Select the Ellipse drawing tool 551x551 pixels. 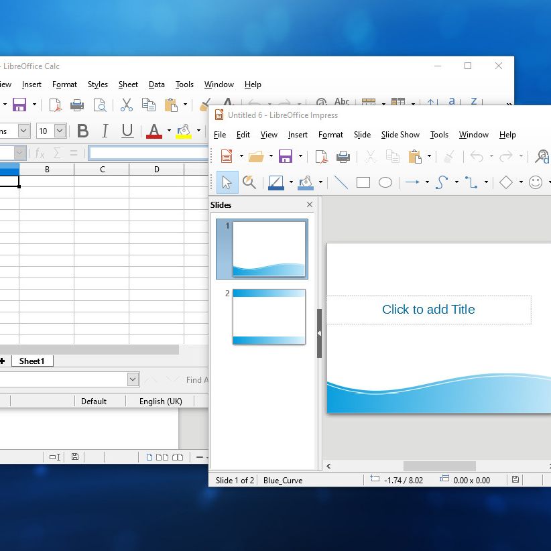pyautogui.click(x=385, y=182)
